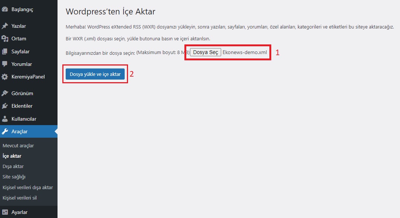
Task: Click the Eklentiler plug icon
Action: pos(5,106)
